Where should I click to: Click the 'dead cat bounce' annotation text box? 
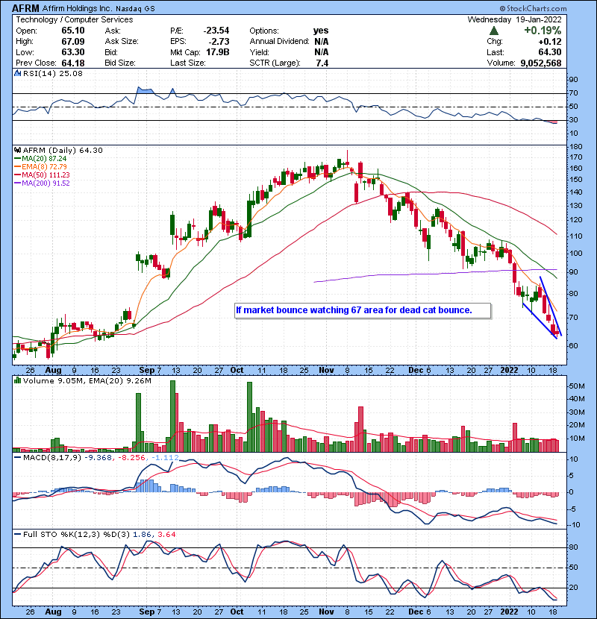pyautogui.click(x=363, y=310)
